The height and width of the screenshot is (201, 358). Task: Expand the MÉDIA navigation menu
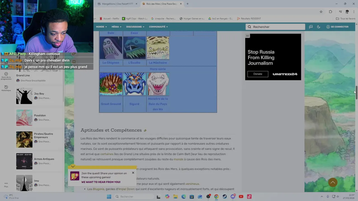point(116,27)
